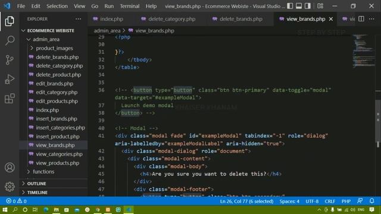Image resolution: width=381 pixels, height=214 pixels.
Task: Open the Edit menu
Action: pos(36,6)
